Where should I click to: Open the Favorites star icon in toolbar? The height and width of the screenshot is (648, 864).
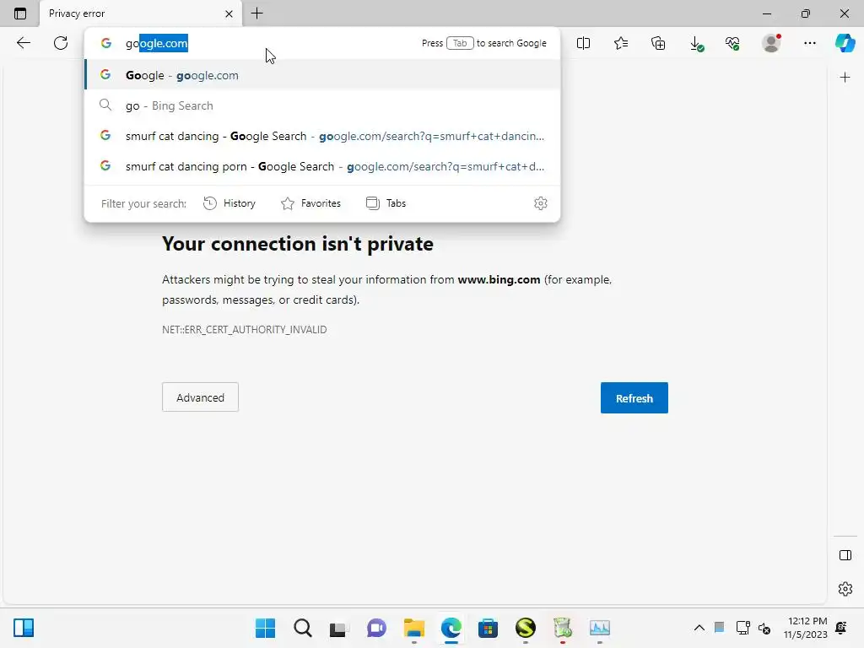pos(621,43)
